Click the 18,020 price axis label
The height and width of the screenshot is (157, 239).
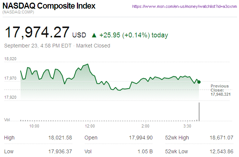point(10,59)
